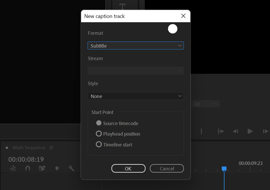Image resolution: width=270 pixels, height=190 pixels.
Task: Step forward one frame
Action: point(265,131)
